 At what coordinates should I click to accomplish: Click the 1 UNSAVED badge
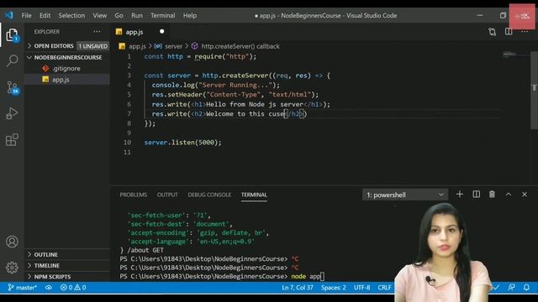pyautogui.click(x=93, y=46)
